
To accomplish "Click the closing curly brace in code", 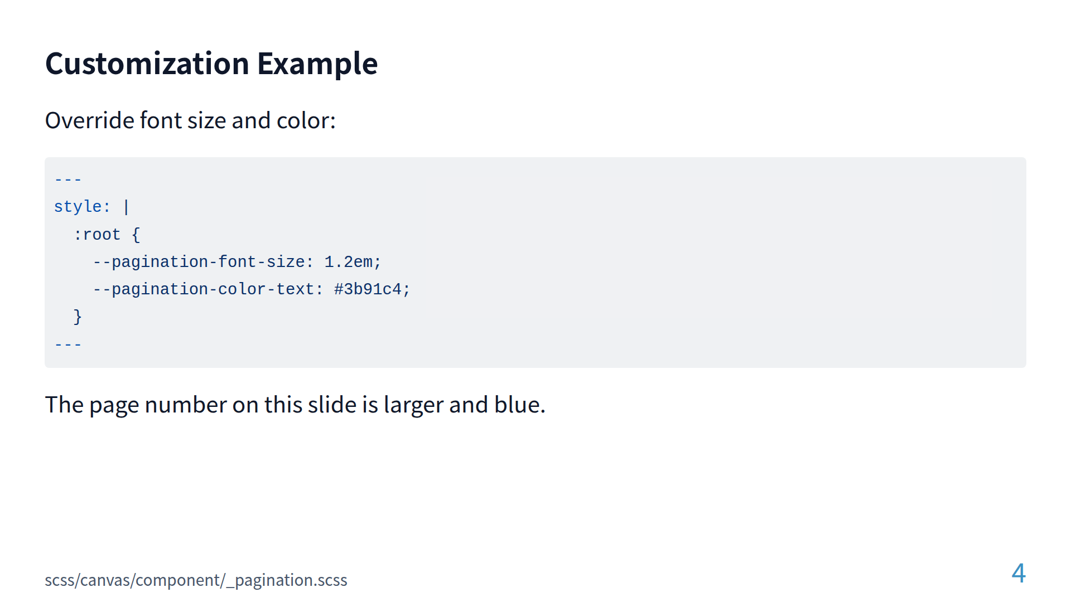I will pos(78,317).
